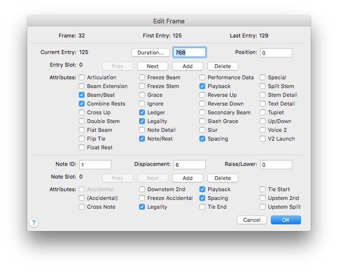Select the Note ID text field
Viewport: 338px width, 270px height.
click(95, 165)
